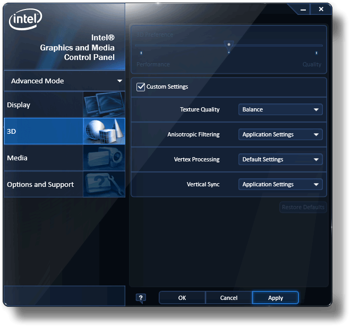This screenshot has width=351, height=327.
Task: Click the 3D shapes thumbnail icon
Action: click(104, 131)
